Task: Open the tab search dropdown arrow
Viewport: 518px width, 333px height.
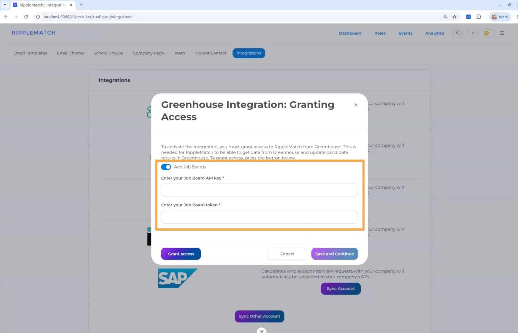Action: 5,5
